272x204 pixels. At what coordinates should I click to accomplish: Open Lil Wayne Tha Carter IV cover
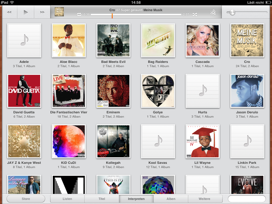(203, 141)
